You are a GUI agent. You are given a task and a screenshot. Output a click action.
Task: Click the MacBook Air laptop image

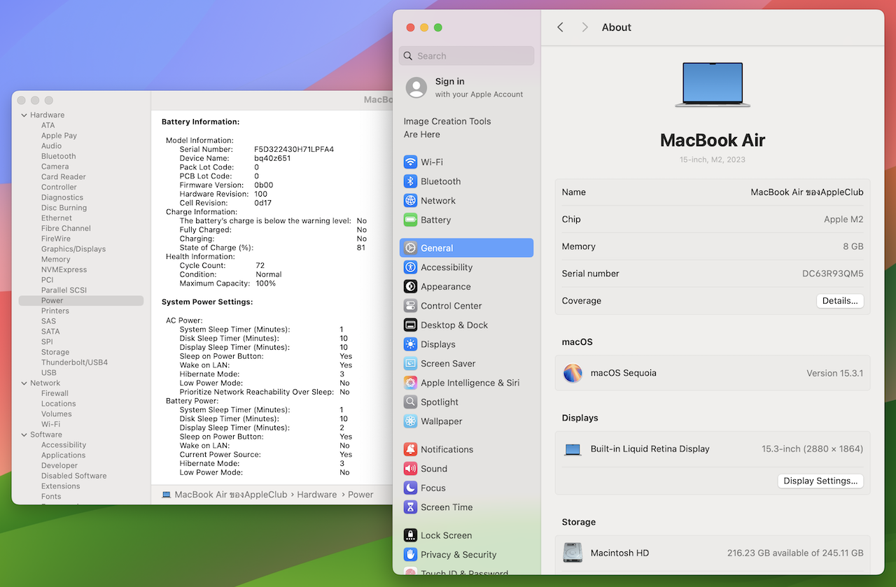[x=713, y=85]
